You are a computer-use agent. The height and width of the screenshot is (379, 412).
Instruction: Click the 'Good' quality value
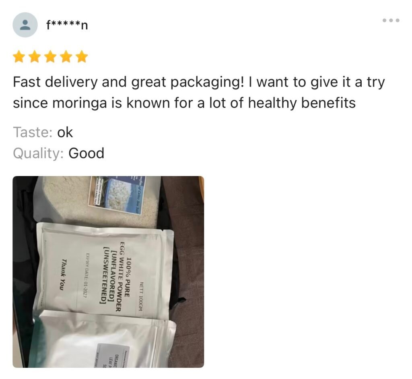click(87, 153)
